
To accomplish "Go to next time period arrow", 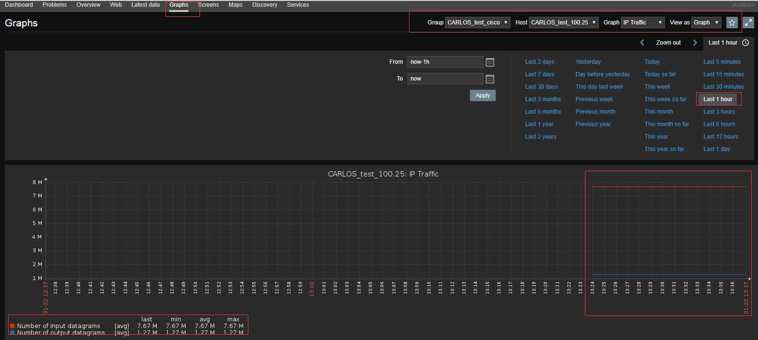I will tap(695, 43).
